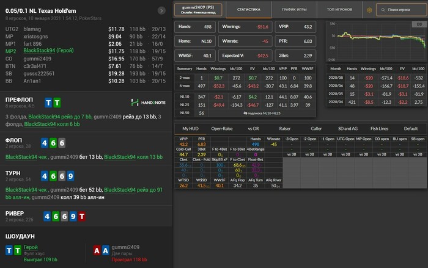Click the blue 4 card in Флоп row
Image resolution: width=428 pixels, height=268 pixels.
click(45, 143)
